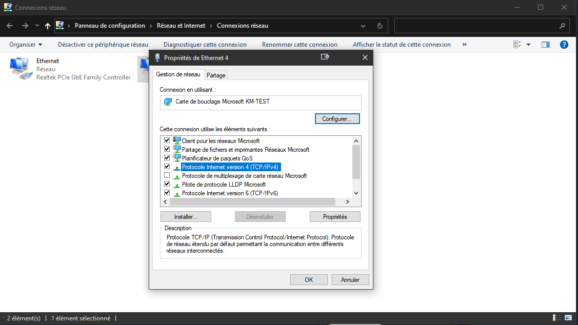
Task: Open Help with the question mark icon
Action: (564, 45)
